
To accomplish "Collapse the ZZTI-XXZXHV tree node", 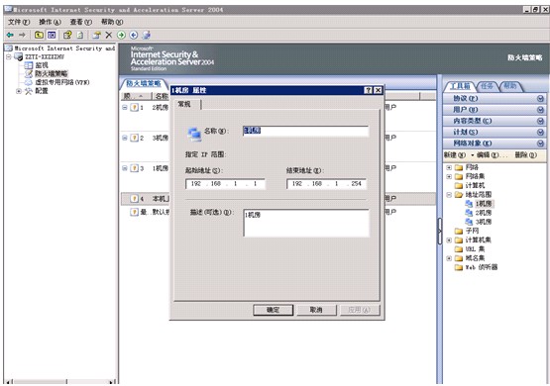I will (x=9, y=56).
